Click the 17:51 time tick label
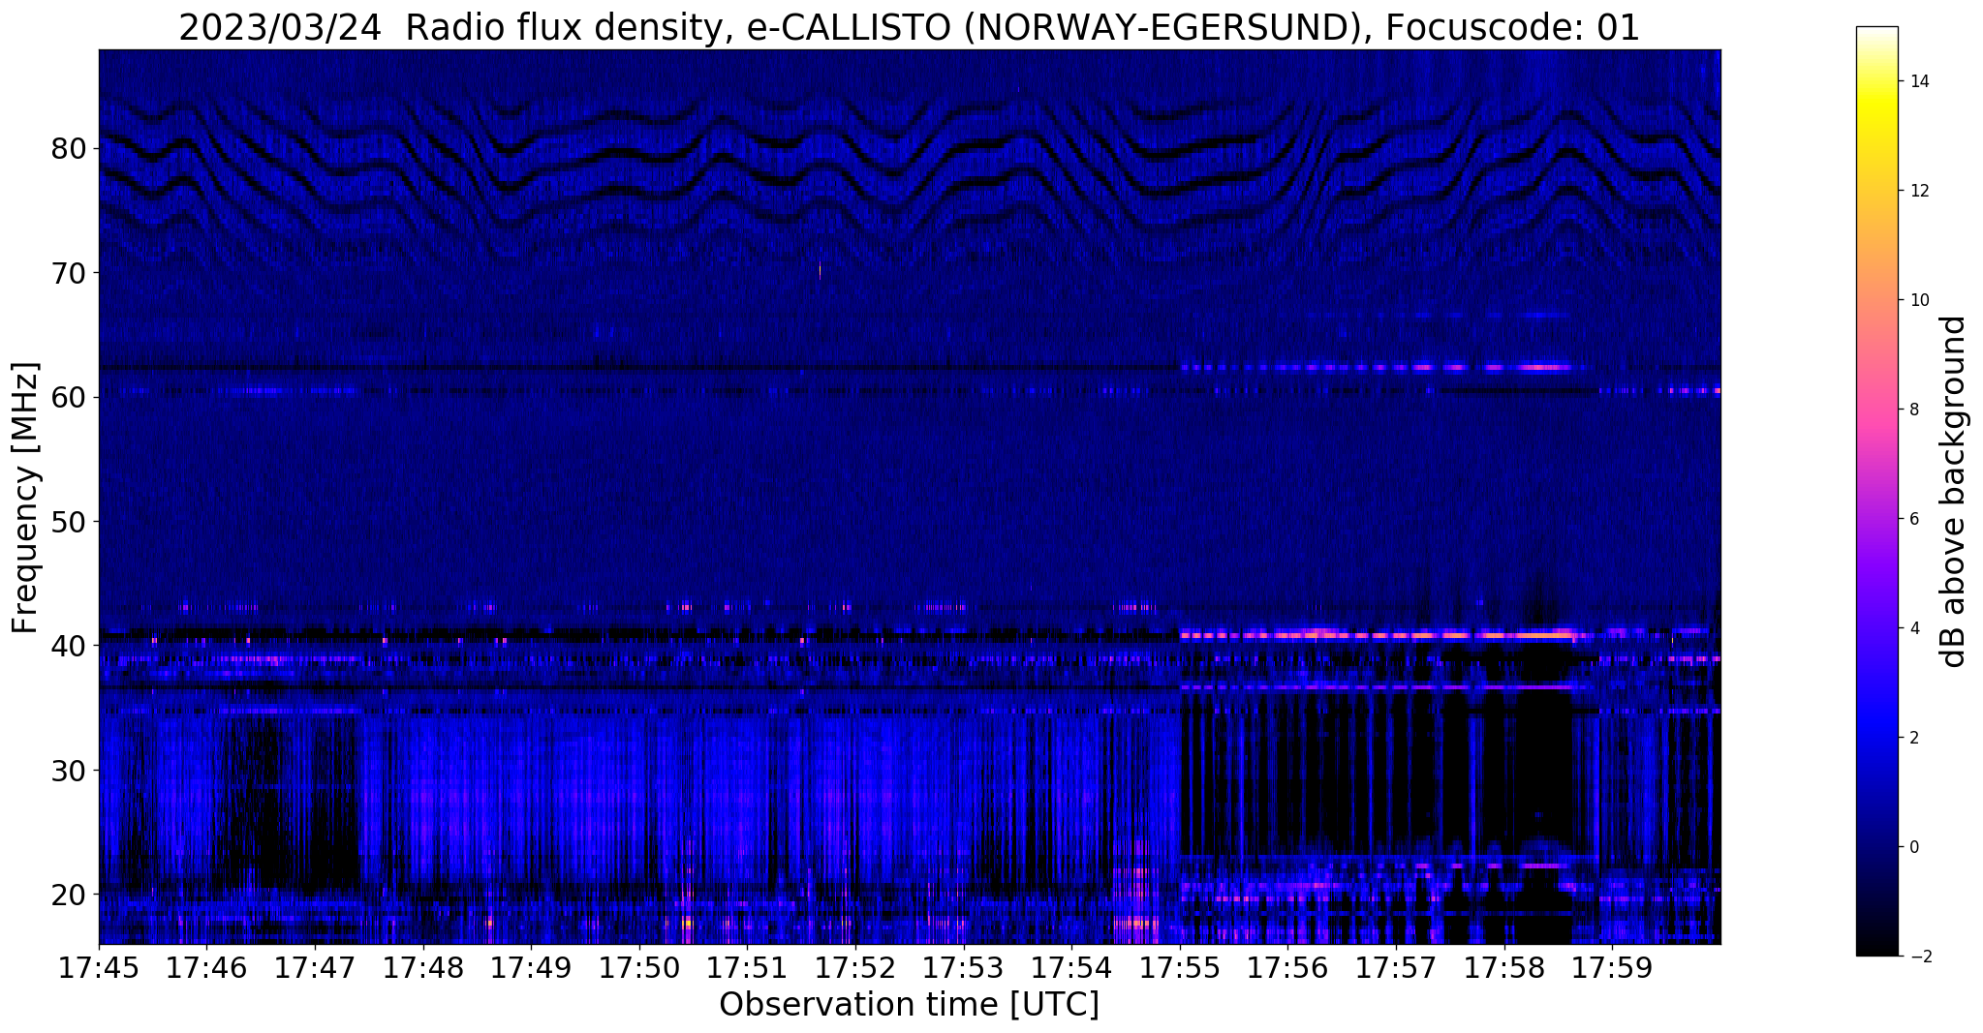Viewport: 1983px width, 1033px height. pos(747,968)
